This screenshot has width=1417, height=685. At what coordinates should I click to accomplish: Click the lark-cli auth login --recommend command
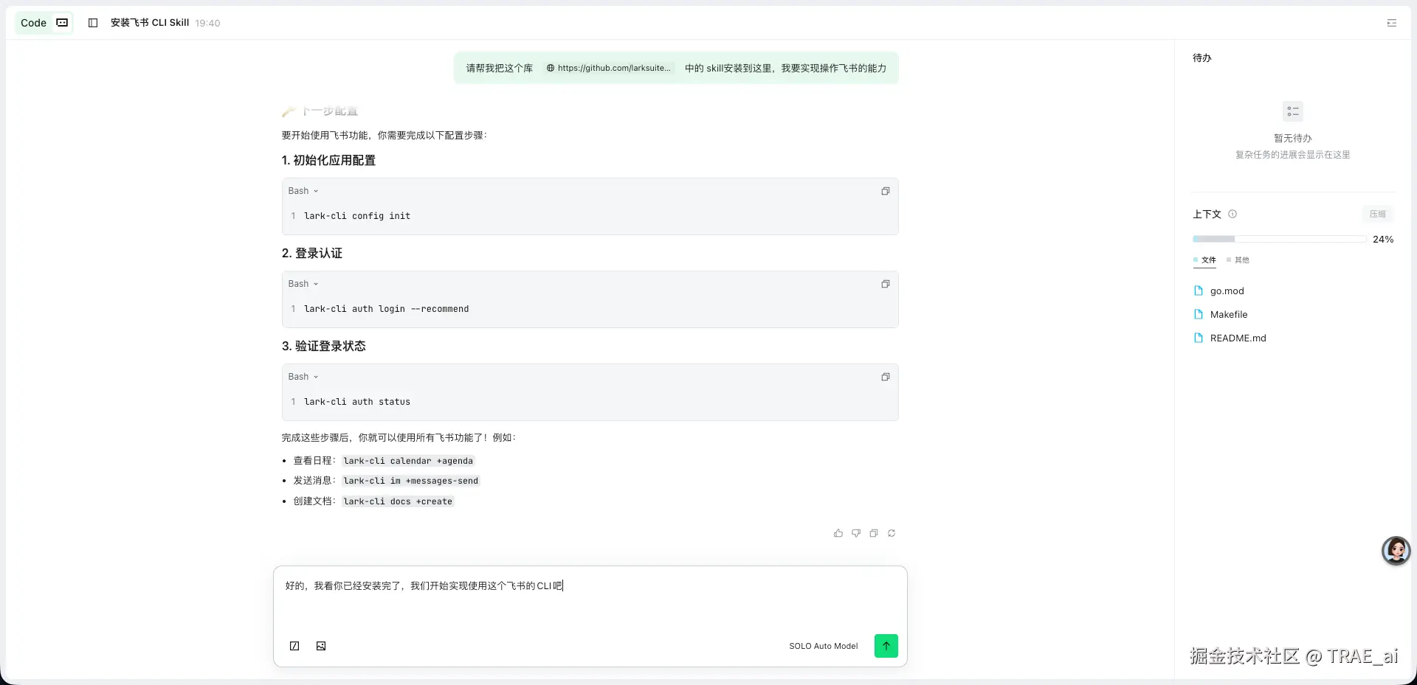387,309
